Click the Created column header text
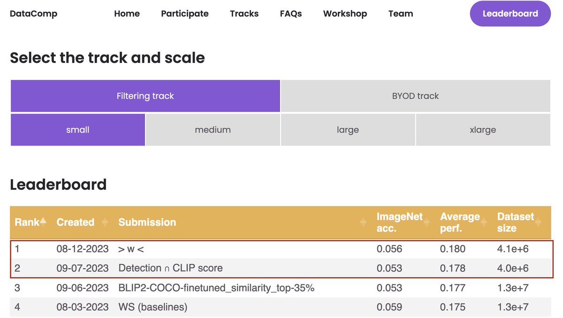563x318 pixels. pos(76,222)
